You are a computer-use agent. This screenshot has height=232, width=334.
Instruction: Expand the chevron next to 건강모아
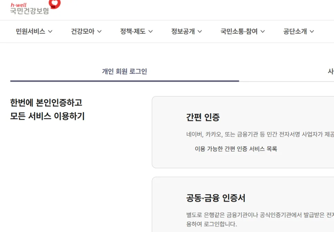pyautogui.click(x=100, y=31)
